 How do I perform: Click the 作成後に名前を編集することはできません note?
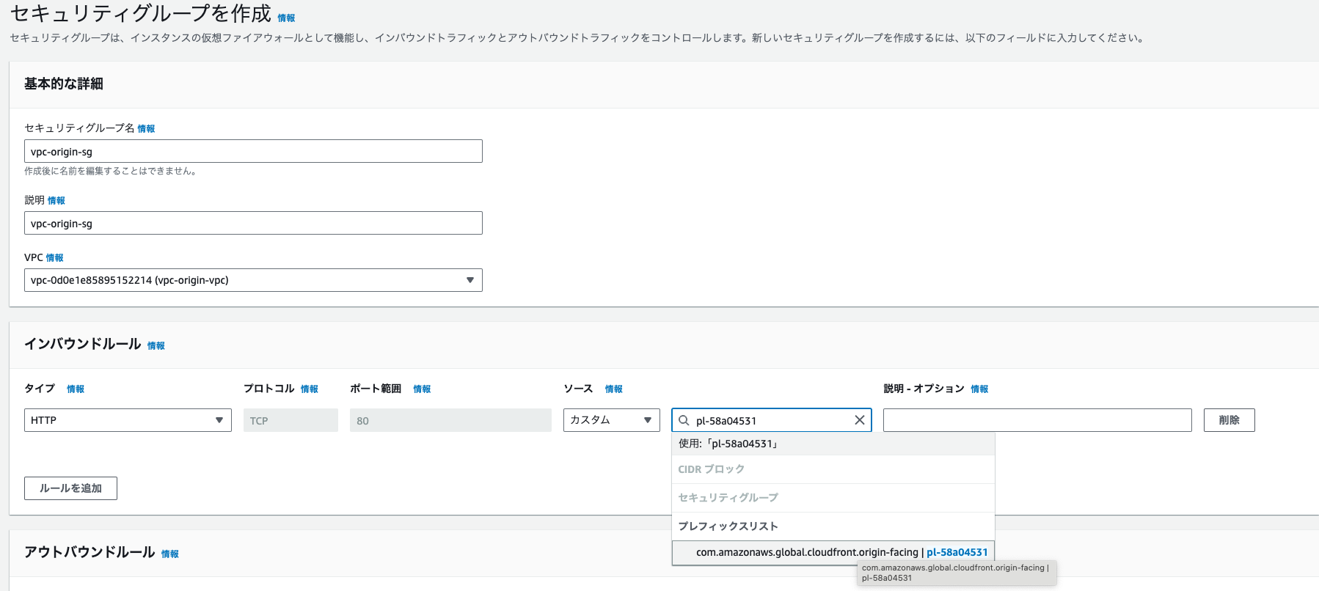coord(110,171)
